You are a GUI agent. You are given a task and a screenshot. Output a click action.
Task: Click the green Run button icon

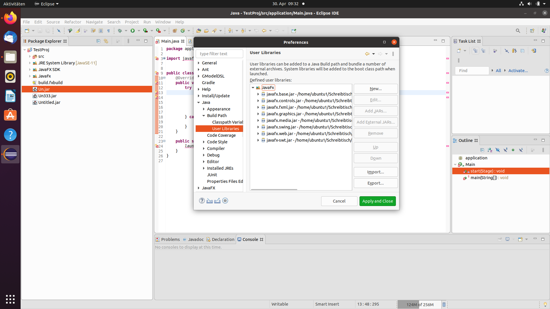point(133,31)
